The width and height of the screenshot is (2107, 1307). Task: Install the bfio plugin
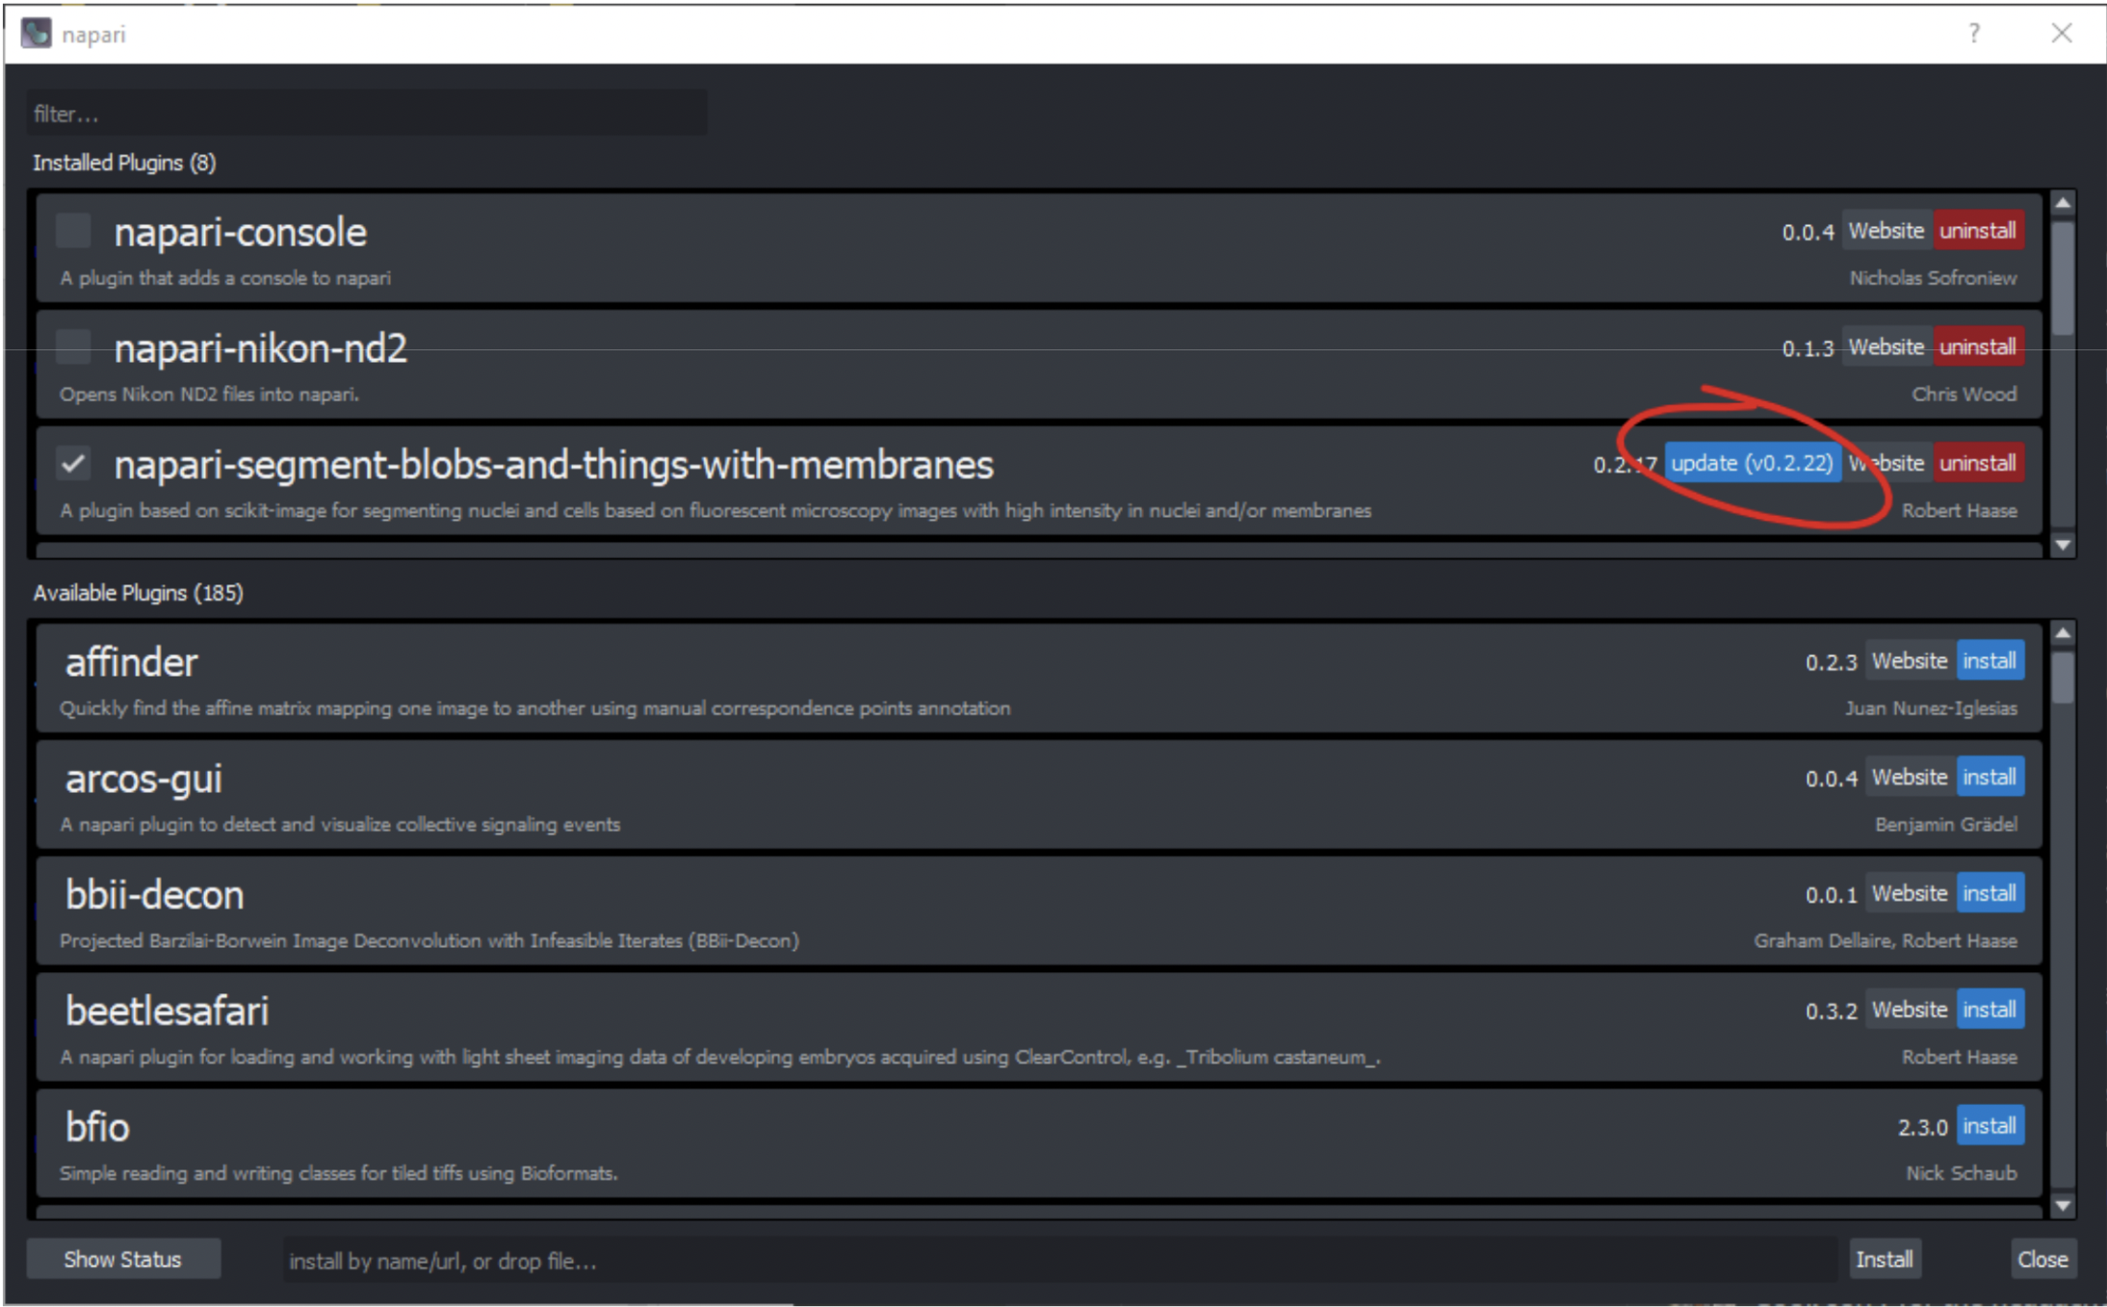[1990, 1127]
